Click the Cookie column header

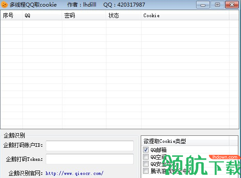pyautogui.click(x=185, y=15)
